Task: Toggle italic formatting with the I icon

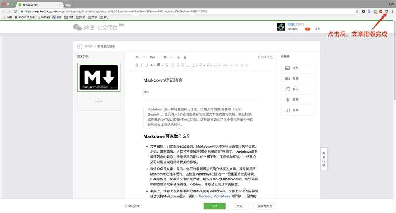Action: [141, 65]
